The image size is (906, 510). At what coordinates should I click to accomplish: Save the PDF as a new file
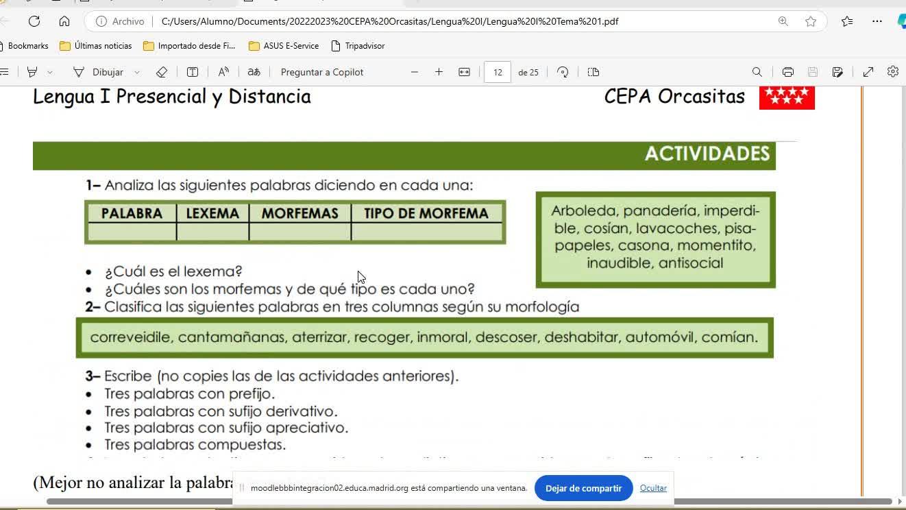coord(837,72)
